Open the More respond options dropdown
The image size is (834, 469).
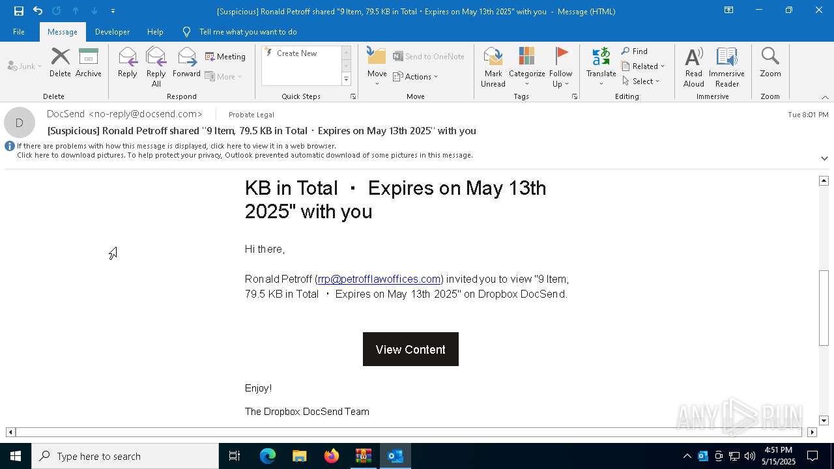[x=223, y=76]
